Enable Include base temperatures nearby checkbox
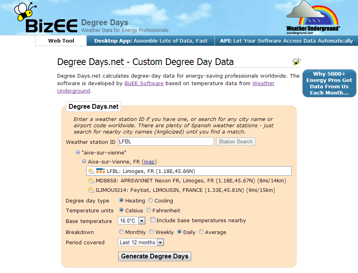The width and height of the screenshot is (358, 273). 153,220
